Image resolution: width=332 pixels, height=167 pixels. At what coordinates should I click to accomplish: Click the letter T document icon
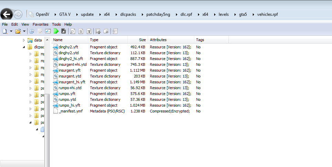click(x=89, y=32)
